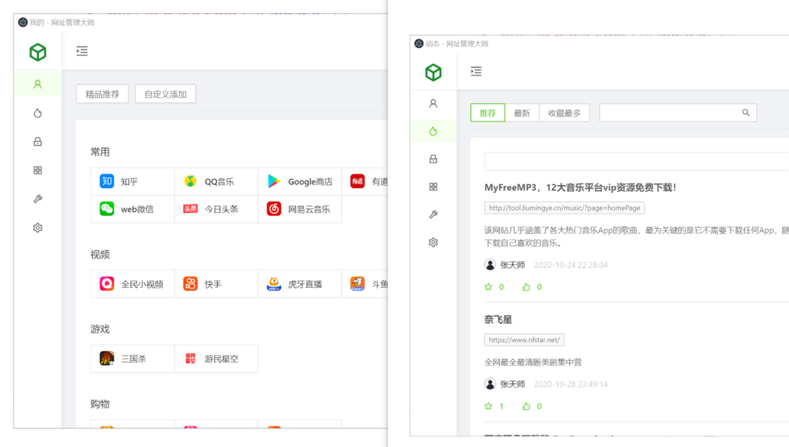This screenshot has width=789, height=447.
Task: Toggle sidebar menu icon in left window
Action: pos(82,51)
